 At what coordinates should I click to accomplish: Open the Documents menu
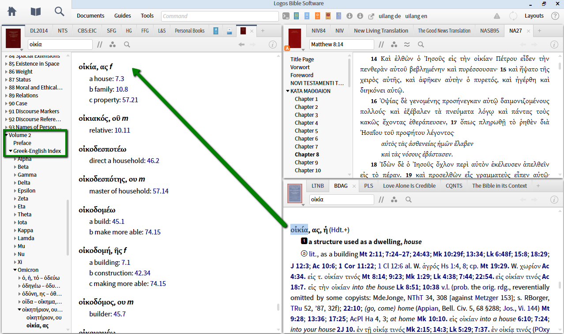pos(90,16)
